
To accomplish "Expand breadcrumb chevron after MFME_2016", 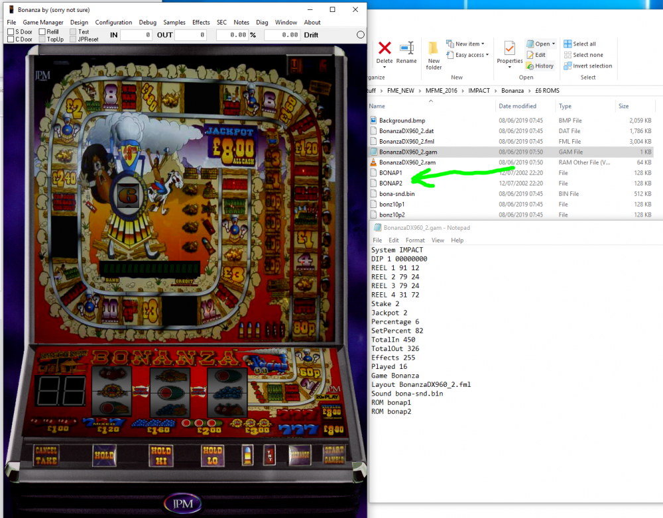I will [x=463, y=91].
